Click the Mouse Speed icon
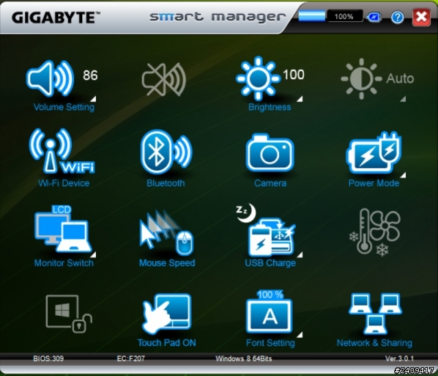438x376 pixels. click(x=166, y=232)
